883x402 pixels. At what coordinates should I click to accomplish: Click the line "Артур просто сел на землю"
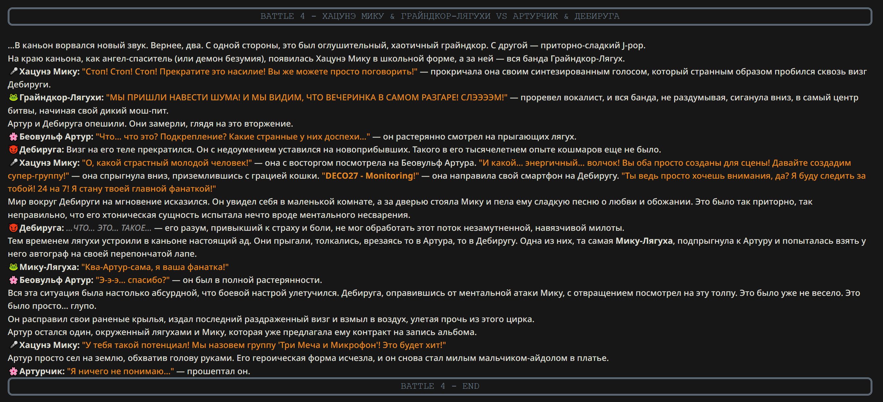[308, 358]
